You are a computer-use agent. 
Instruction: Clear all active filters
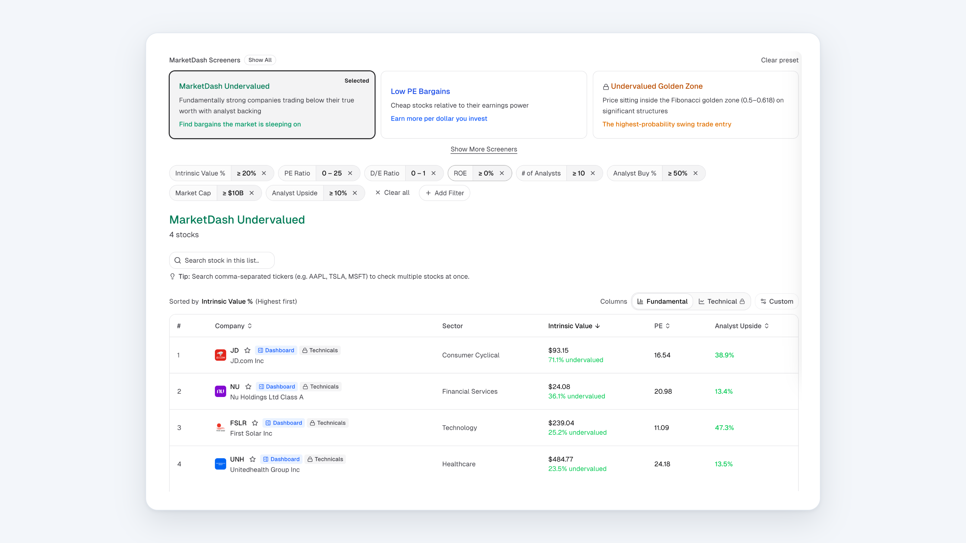(x=393, y=193)
